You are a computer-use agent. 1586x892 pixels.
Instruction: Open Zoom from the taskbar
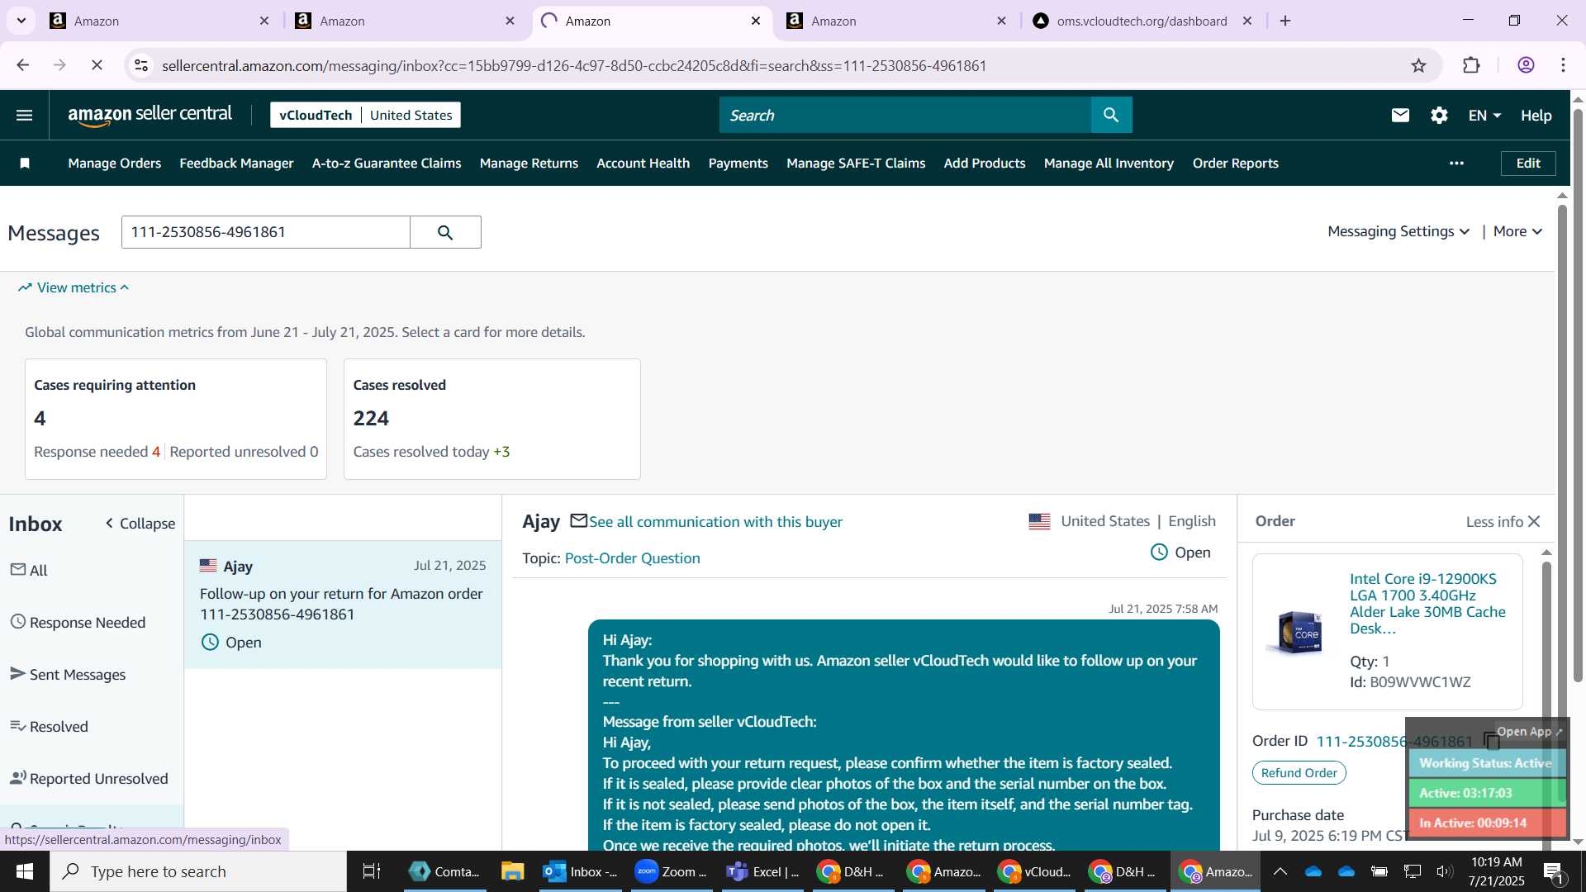[670, 871]
